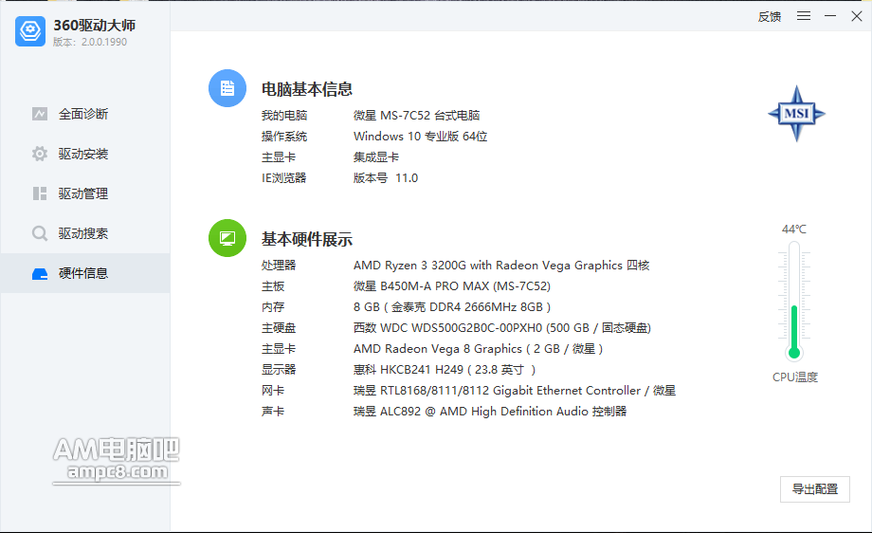Click the 基本硬件展示 green monitor icon

click(x=227, y=238)
